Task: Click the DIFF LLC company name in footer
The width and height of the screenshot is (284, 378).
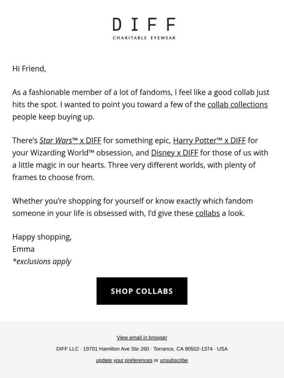Action: [x=67, y=349]
